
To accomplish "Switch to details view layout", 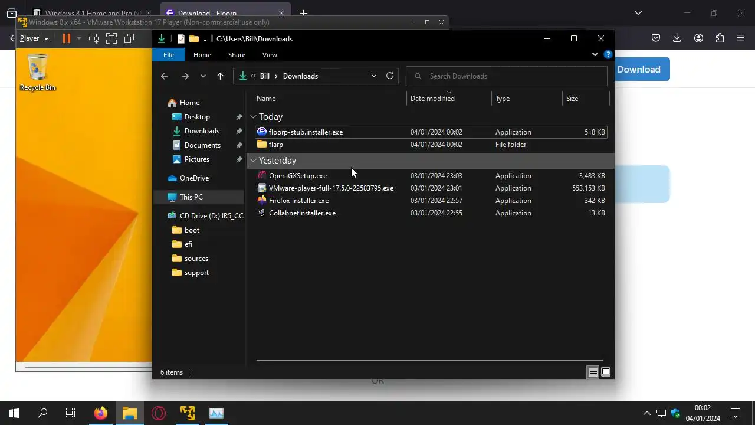I will (593, 372).
